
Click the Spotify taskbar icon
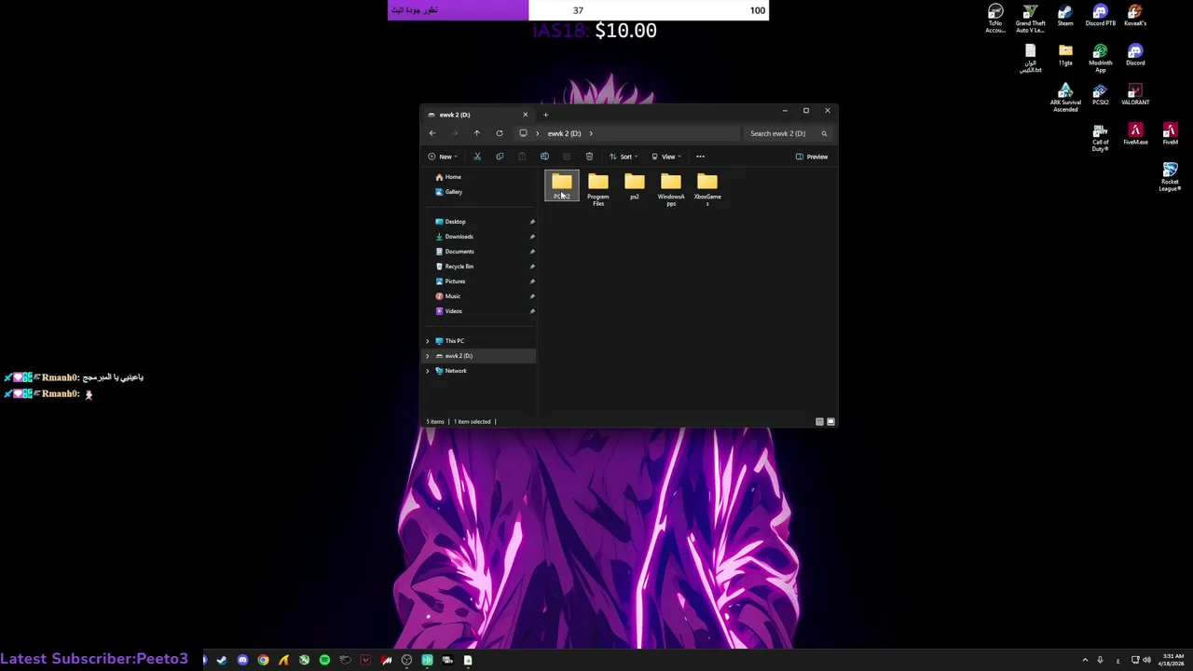324,660
